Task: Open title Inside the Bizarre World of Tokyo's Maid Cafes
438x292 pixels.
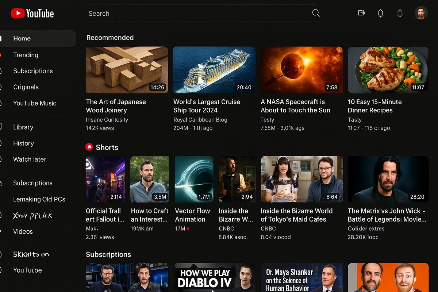Action: point(296,215)
